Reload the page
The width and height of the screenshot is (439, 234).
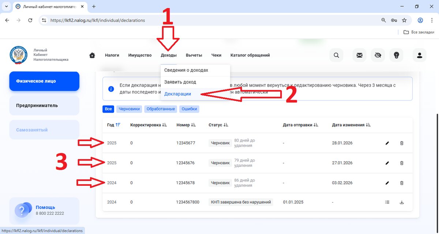[x=30, y=20]
